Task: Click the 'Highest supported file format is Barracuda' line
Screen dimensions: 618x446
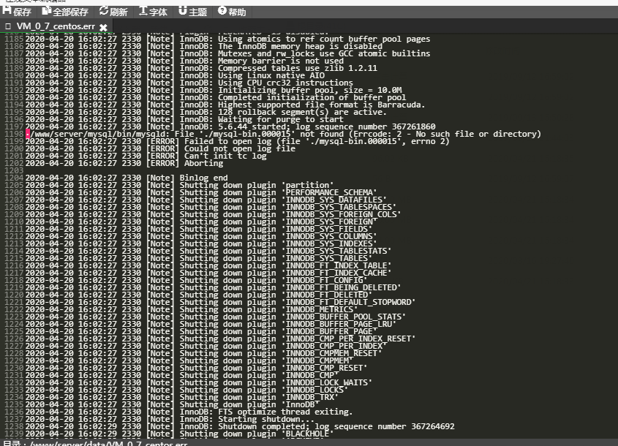Action: [x=225, y=105]
